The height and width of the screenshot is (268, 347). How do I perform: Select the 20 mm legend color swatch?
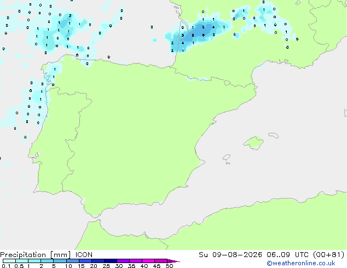(x=98, y=261)
